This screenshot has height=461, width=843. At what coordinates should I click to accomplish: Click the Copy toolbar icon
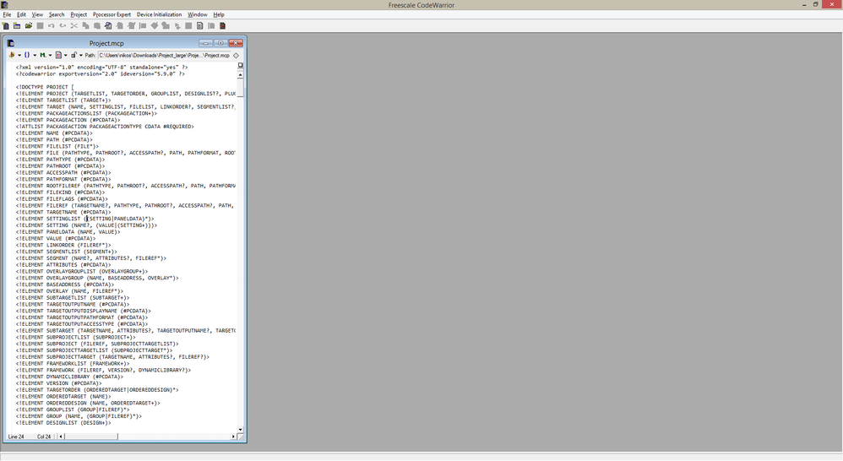(85, 26)
